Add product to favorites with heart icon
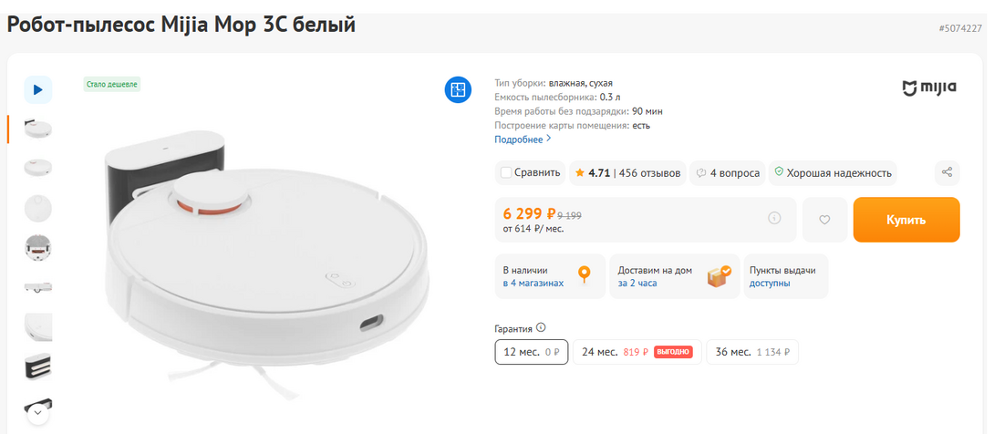 824,220
